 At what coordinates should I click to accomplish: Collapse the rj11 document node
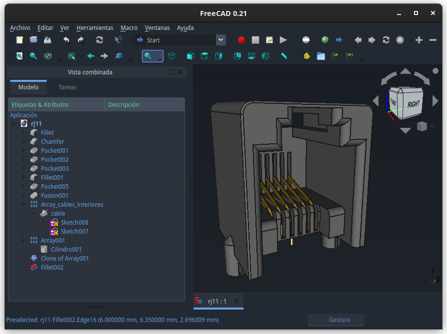point(13,124)
